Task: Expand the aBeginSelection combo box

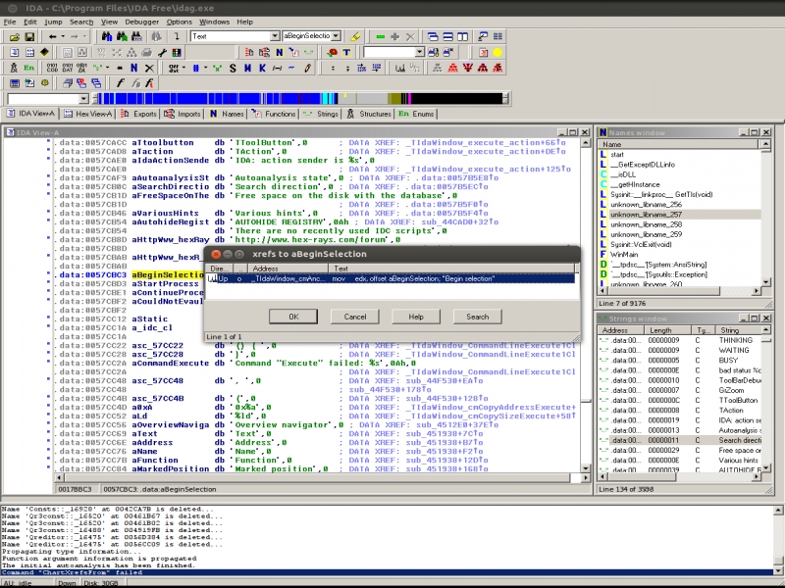Action: pyautogui.click(x=336, y=36)
